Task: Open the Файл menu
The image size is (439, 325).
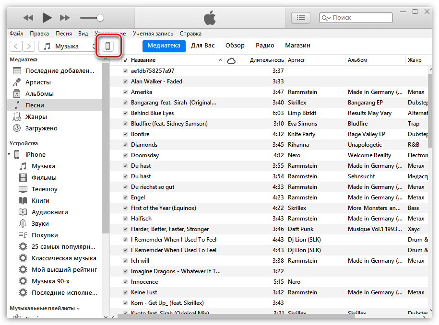Action: tap(16, 34)
